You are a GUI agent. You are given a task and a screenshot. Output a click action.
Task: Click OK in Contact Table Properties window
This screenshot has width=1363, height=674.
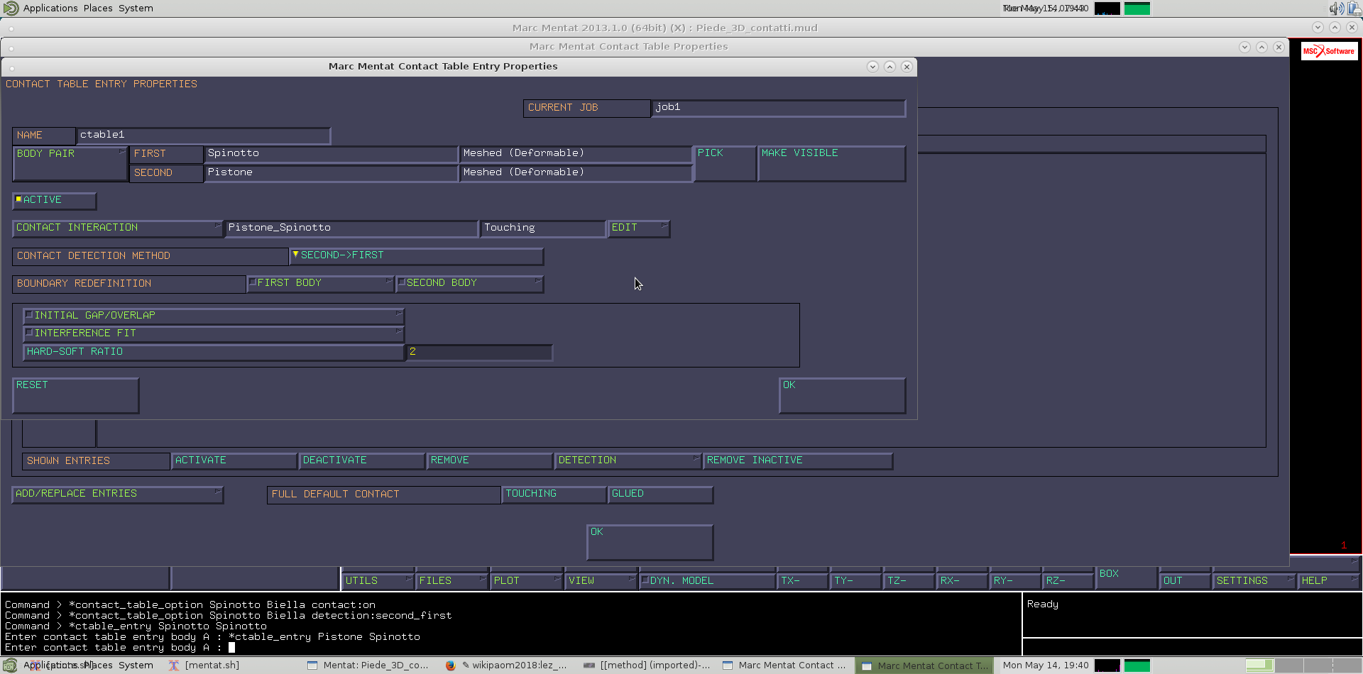point(650,543)
